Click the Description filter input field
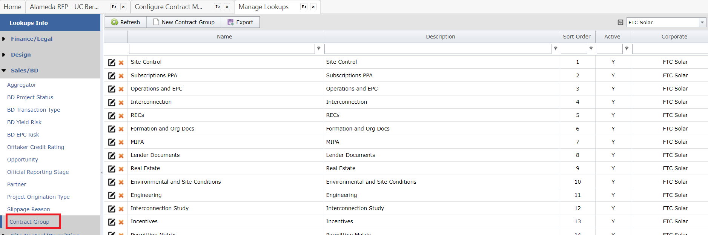The height and width of the screenshot is (235, 708). (438, 49)
